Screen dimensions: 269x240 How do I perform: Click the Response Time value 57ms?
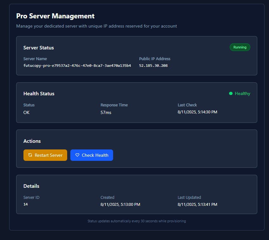106,112
